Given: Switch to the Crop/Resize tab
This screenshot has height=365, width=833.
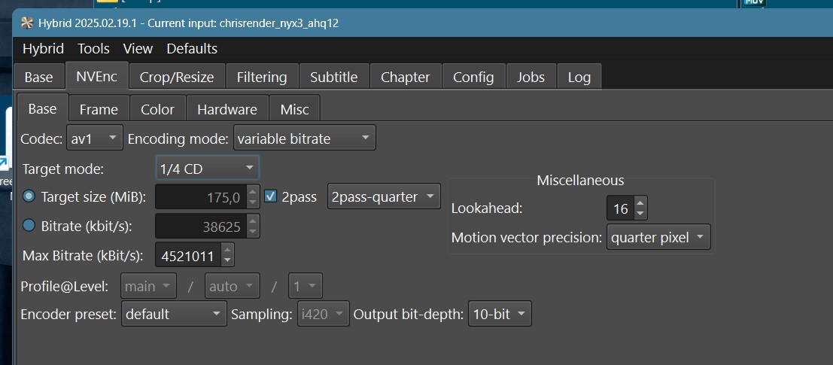Looking at the screenshot, I should pos(177,77).
